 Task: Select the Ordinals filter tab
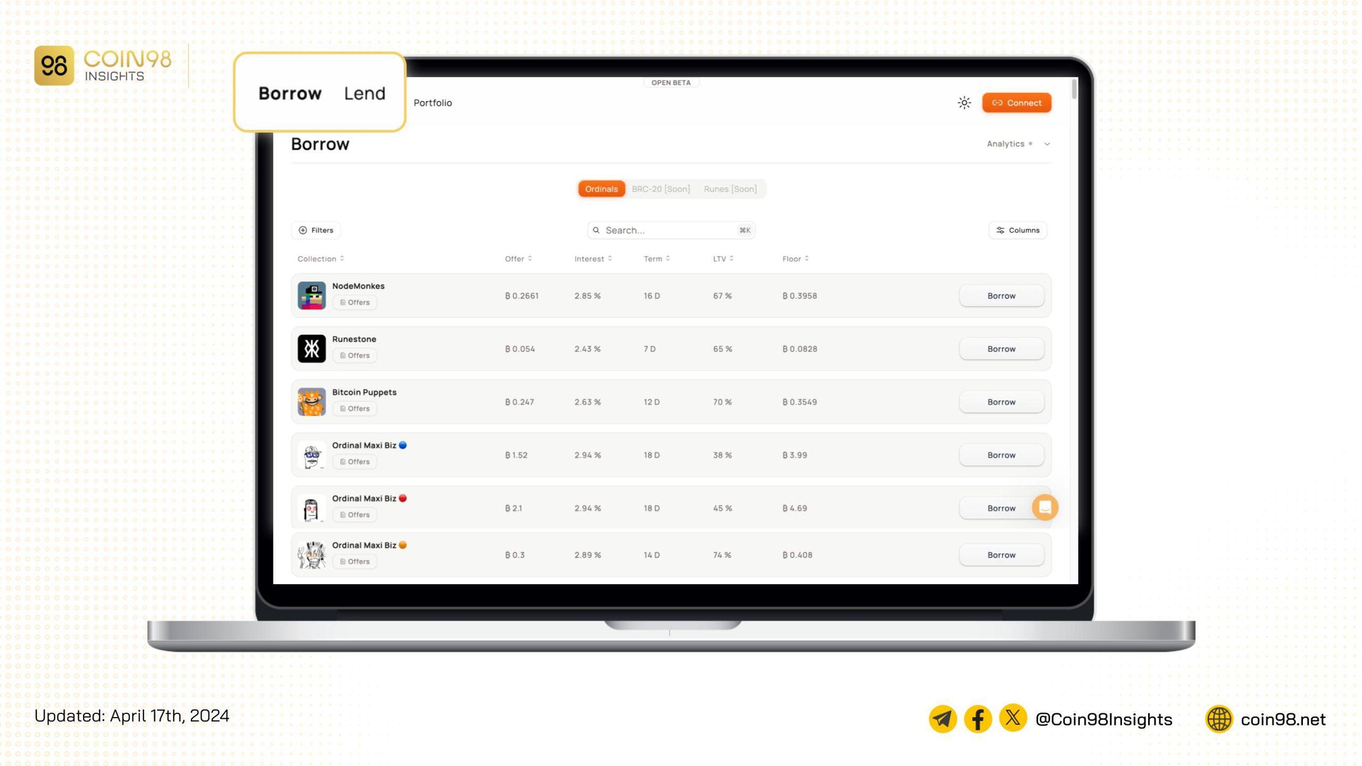click(601, 188)
